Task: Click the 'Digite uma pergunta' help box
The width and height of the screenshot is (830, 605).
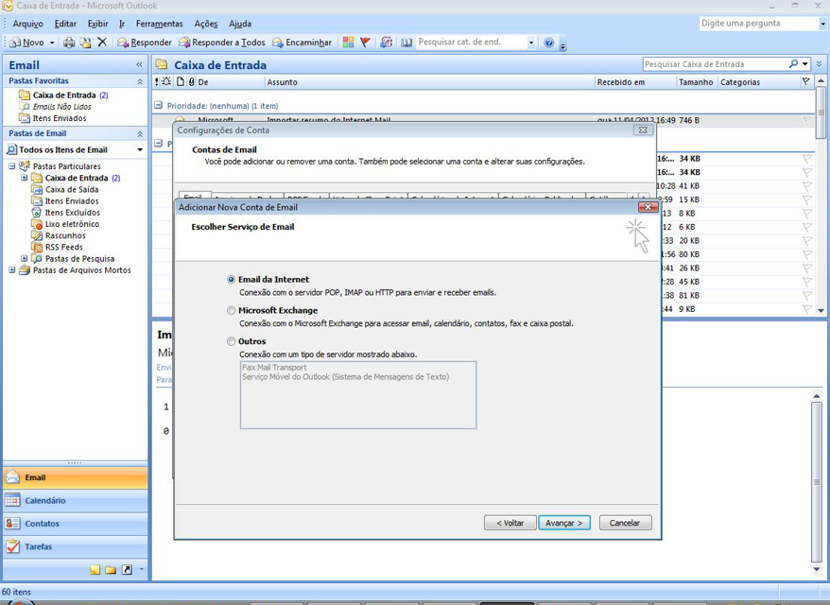Action: click(x=759, y=24)
